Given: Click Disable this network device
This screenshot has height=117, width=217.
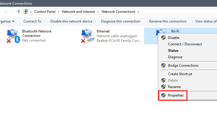Looking at the screenshot, I should coord(71,21).
